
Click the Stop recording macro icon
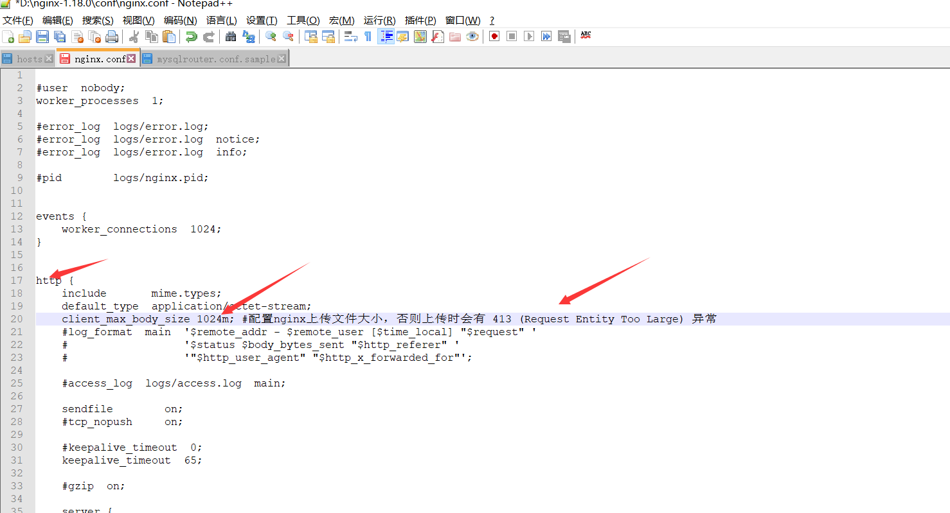point(512,37)
